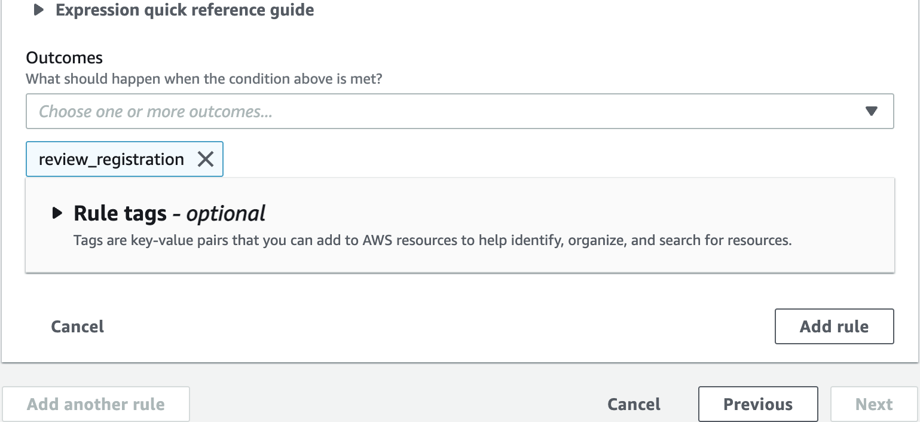Image resolution: width=920 pixels, height=422 pixels.
Task: Click the 'AWS resources' phrase in the description
Action: (402, 241)
